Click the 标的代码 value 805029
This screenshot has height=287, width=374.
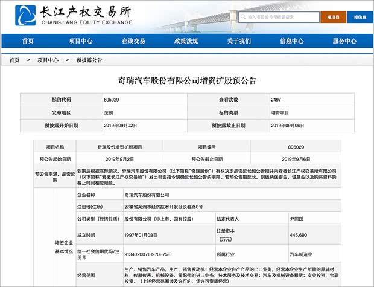click(x=112, y=99)
